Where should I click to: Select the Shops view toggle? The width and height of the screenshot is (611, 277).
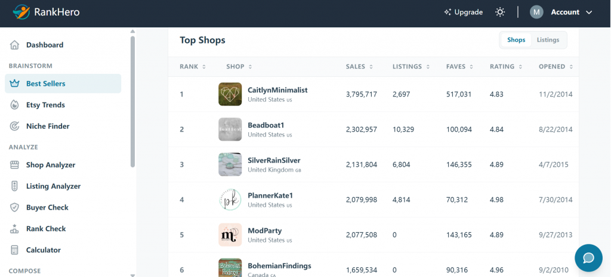[x=516, y=40]
